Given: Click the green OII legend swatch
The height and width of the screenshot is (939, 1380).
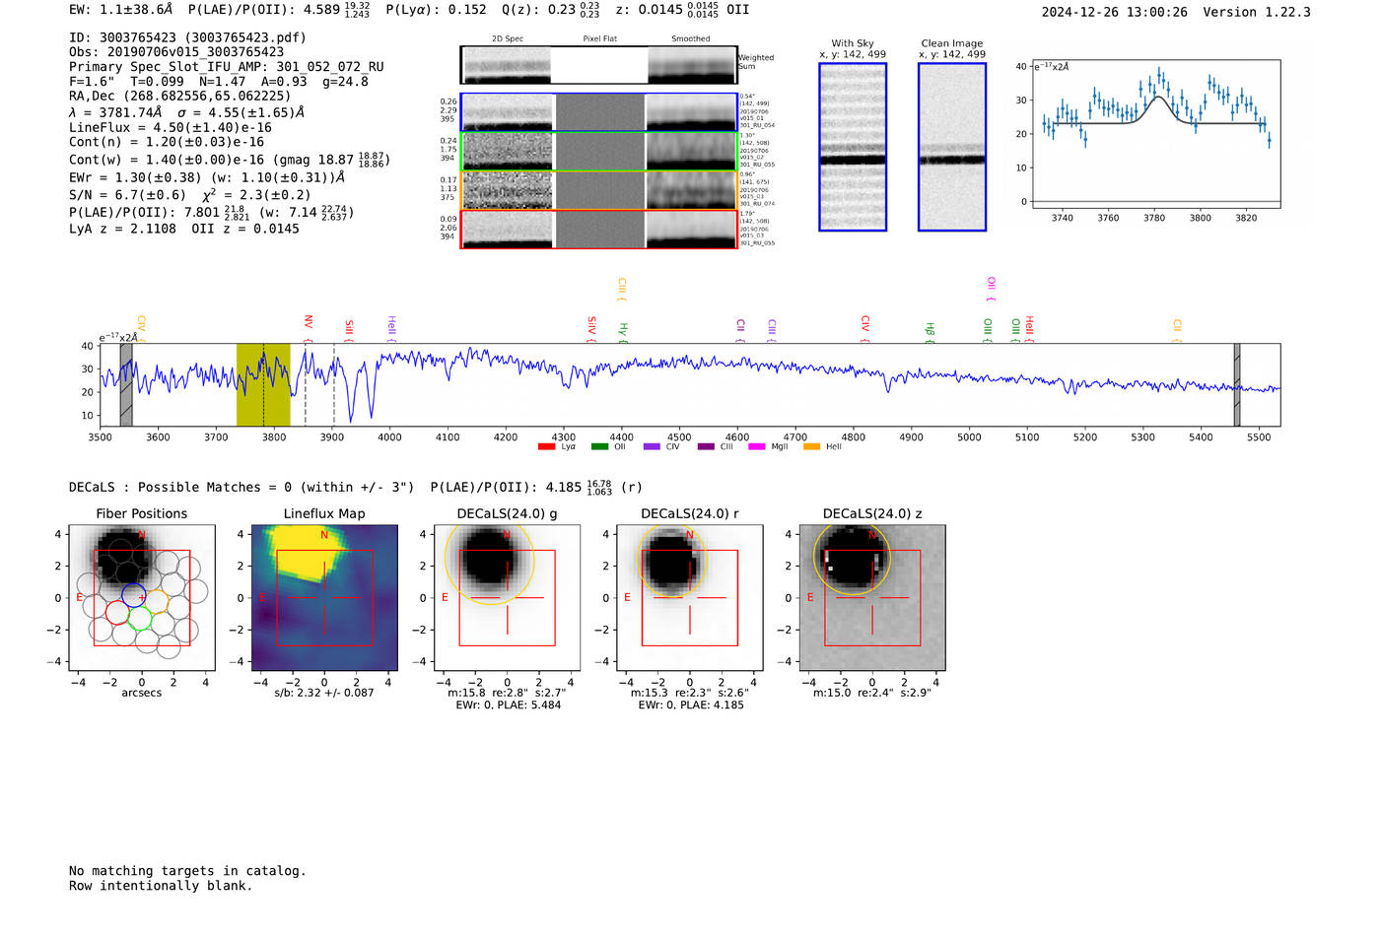Looking at the screenshot, I should pyautogui.click(x=599, y=446).
